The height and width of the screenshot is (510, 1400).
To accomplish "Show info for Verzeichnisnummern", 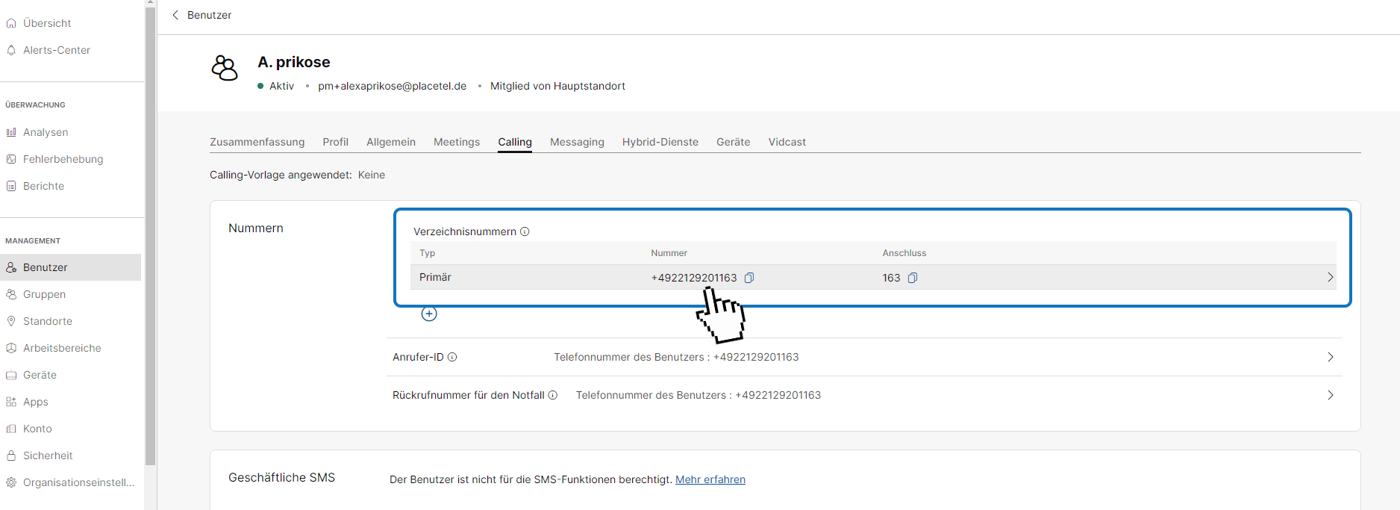I will point(525,231).
